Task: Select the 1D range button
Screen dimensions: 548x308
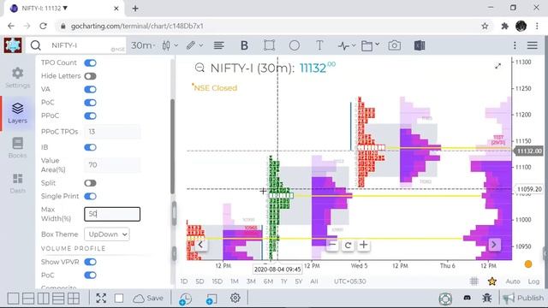Action: pyautogui.click(x=184, y=281)
